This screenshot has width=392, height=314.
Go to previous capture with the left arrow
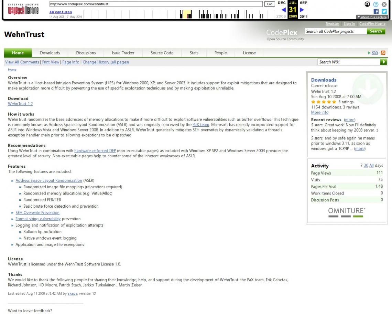point(283,10)
